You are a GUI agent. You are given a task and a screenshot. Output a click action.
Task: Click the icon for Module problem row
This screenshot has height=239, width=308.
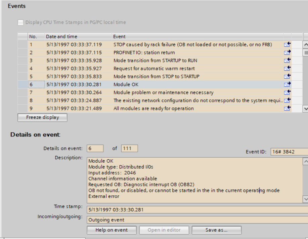[287, 92]
